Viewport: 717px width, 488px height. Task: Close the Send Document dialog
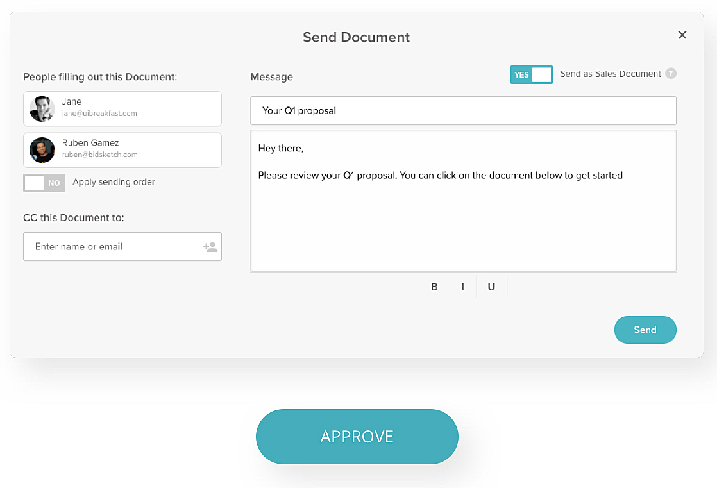click(x=682, y=35)
